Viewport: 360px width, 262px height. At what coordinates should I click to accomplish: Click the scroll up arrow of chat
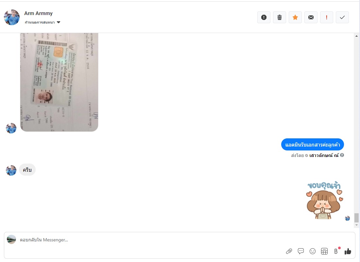point(356,36)
